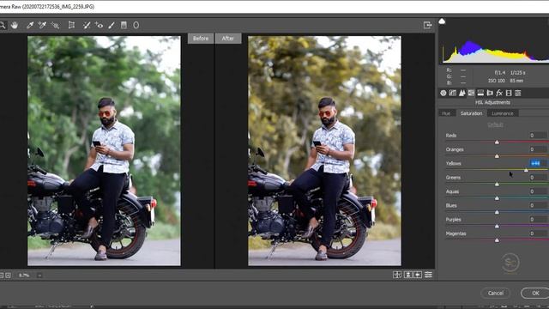This screenshot has height=309, width=549.
Task: Click the HSL Adjustments panel title
Action: click(x=492, y=102)
